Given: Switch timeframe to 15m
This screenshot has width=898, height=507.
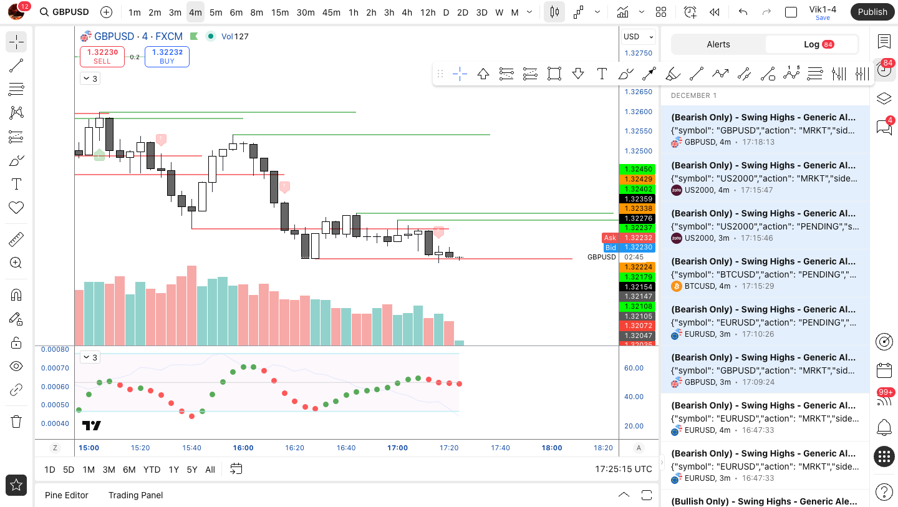Looking at the screenshot, I should (280, 12).
